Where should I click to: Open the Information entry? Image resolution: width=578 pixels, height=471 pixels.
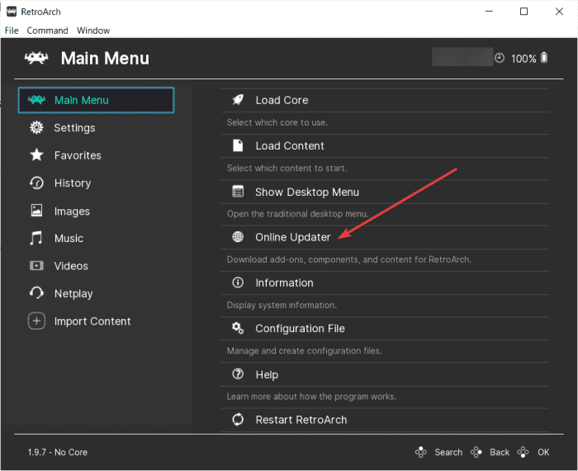385,283
